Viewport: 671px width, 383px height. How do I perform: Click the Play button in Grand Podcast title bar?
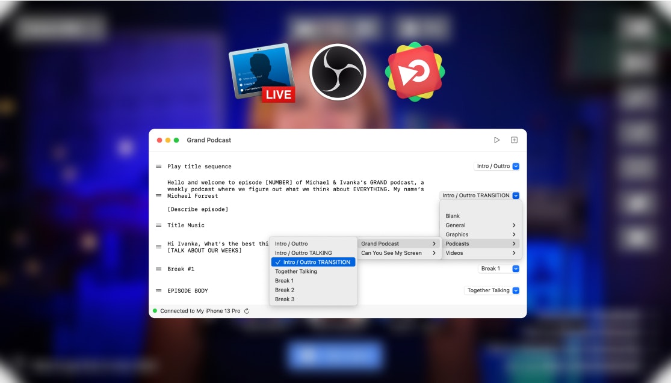pos(497,139)
